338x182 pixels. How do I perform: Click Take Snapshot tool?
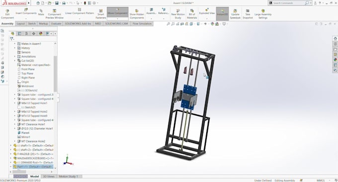(x=248, y=14)
